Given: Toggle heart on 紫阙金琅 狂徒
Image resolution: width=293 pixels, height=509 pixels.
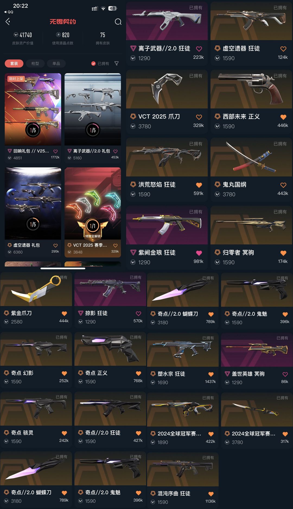Looking at the screenshot, I should click(x=199, y=253).
